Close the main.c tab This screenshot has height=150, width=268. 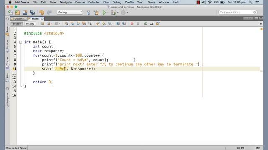coord(42,18)
